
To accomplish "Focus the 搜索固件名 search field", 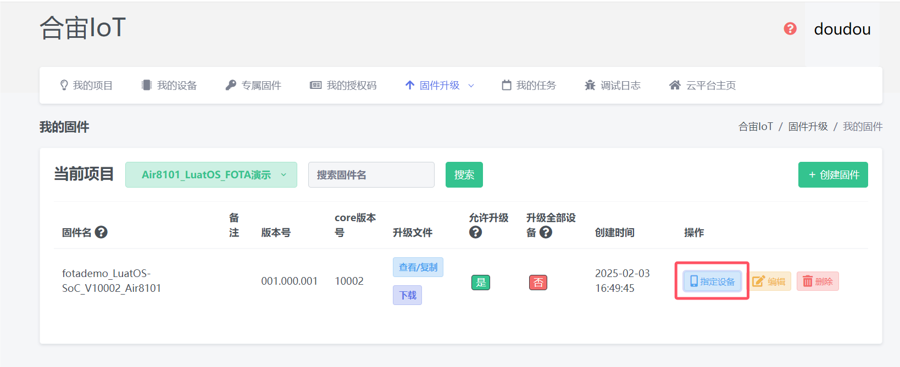I will click(x=371, y=174).
